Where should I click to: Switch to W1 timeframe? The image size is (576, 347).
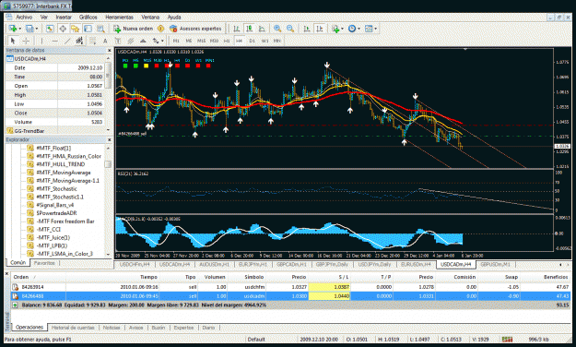point(264,41)
